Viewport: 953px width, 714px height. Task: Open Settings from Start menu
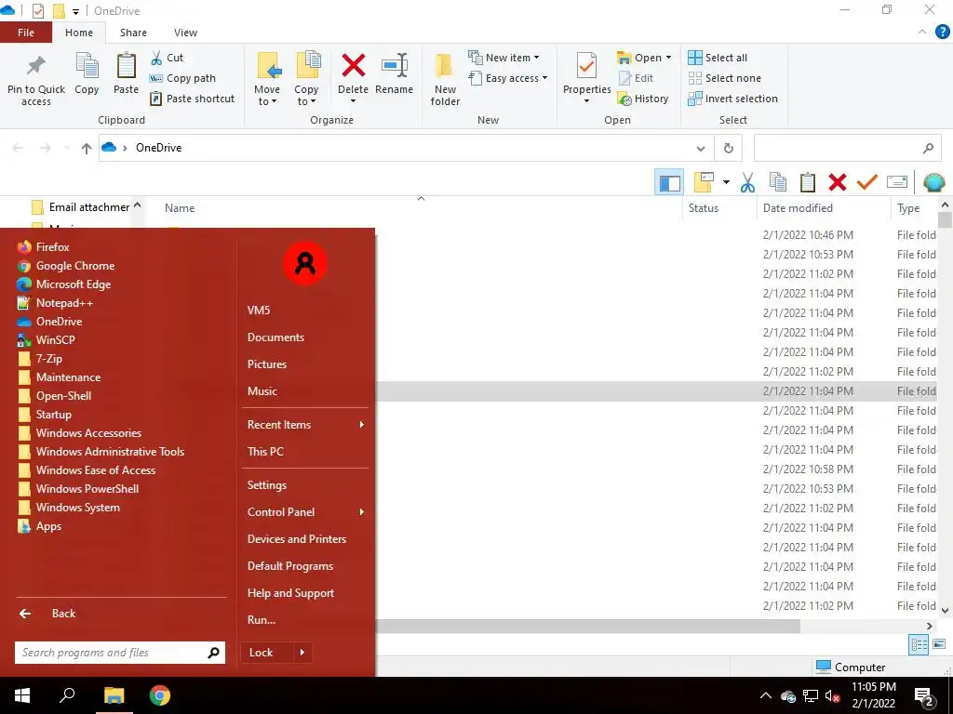click(267, 485)
